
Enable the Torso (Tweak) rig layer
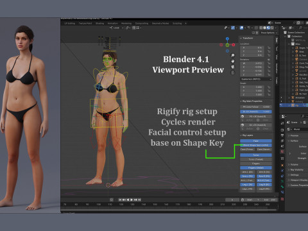tap(256, 159)
